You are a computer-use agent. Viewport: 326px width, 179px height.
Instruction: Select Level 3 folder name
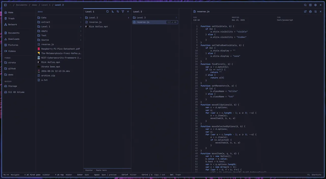(141, 18)
